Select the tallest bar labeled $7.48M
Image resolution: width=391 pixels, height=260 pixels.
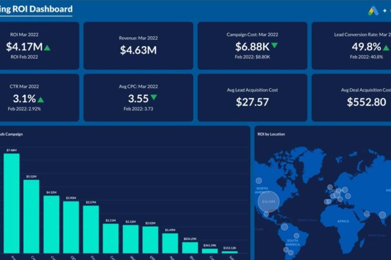12,203
